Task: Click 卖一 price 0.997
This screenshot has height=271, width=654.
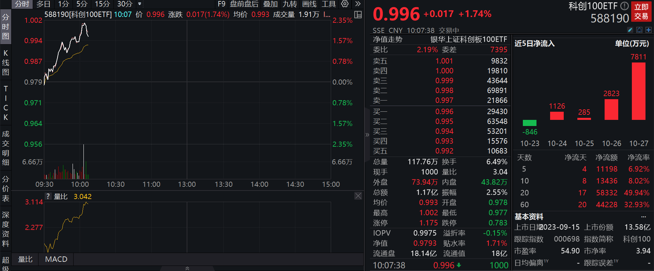Action: click(x=444, y=101)
